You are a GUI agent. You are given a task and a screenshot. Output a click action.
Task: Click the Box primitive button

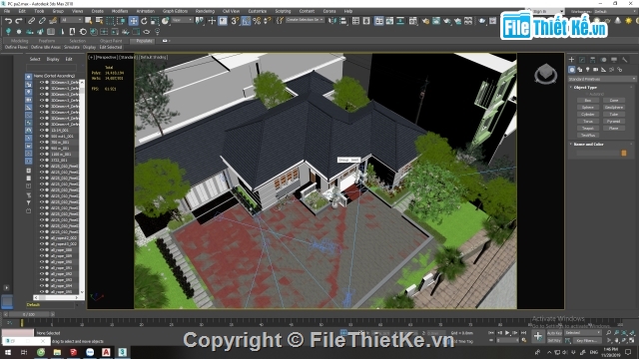coord(588,100)
